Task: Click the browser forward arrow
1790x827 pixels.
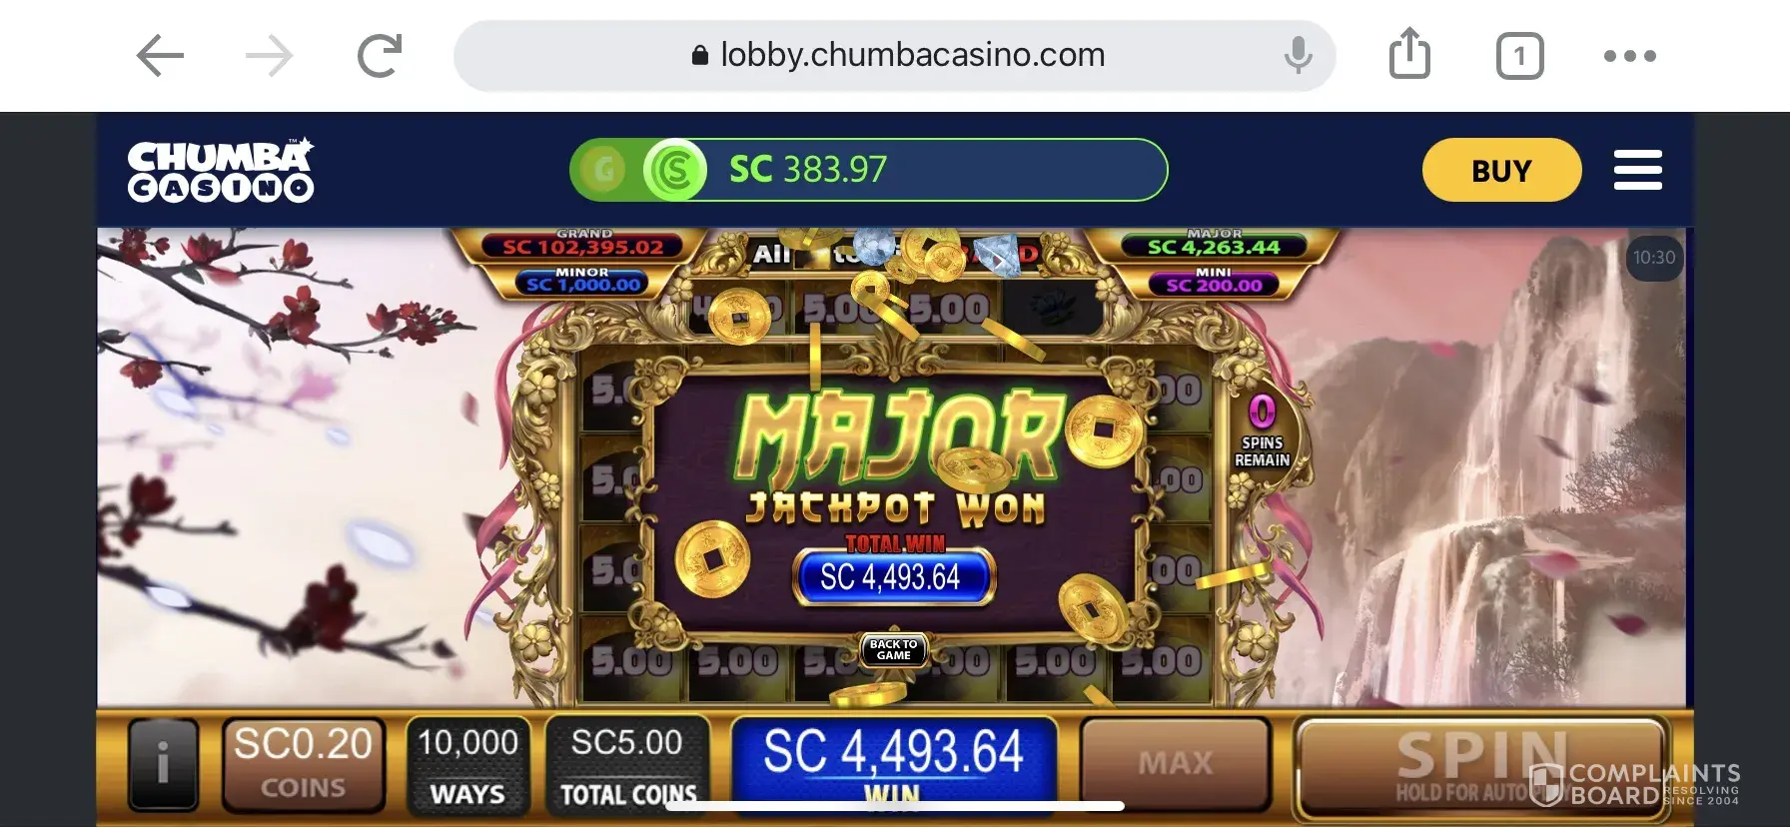Action: (x=269, y=56)
